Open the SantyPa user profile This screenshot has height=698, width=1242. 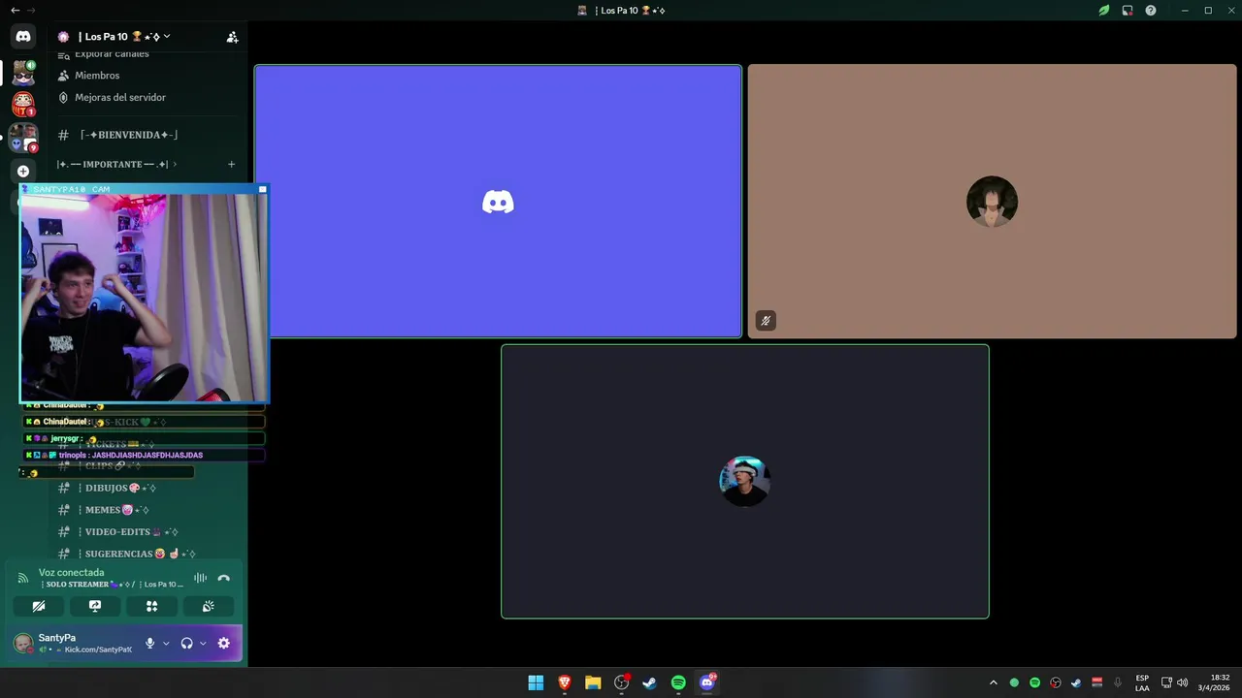72,643
